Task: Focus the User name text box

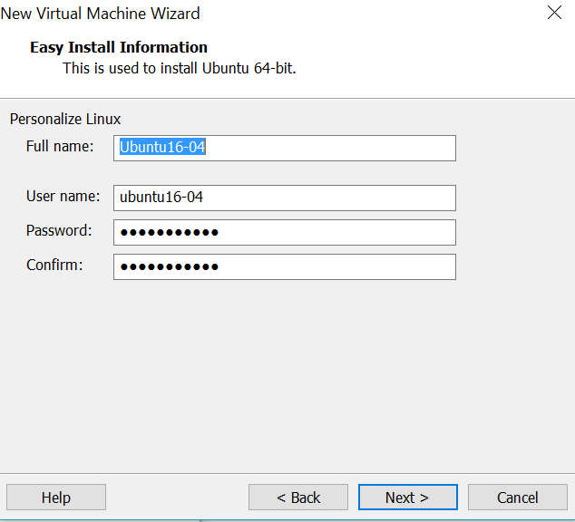Action: 285,198
